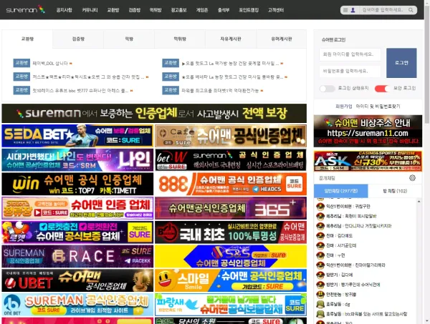Viewport: 430px width, 324px height.
Task: Open 아이디 및 비밀번호찾기 link
Action: point(378,106)
